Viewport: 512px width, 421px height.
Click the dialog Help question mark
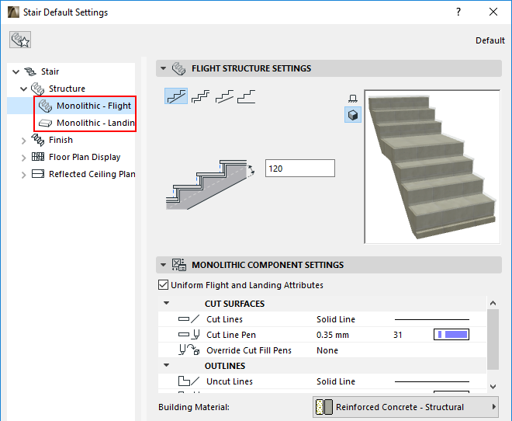458,12
